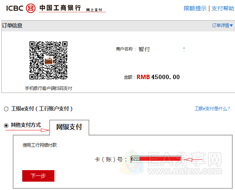Viewport: 235px width, 190px height.
Task: Click the amount value 45000.00
Action: point(166,77)
